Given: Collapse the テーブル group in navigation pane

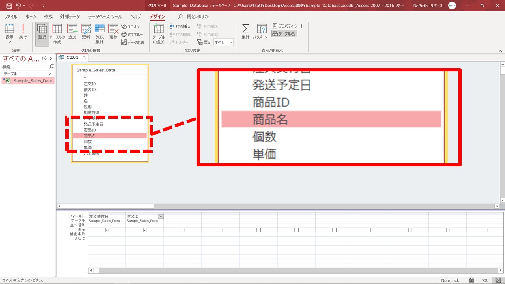Looking at the screenshot, I should coord(50,74).
